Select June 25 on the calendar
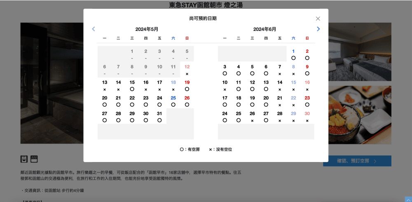This screenshot has height=202, width=412. (x=238, y=117)
